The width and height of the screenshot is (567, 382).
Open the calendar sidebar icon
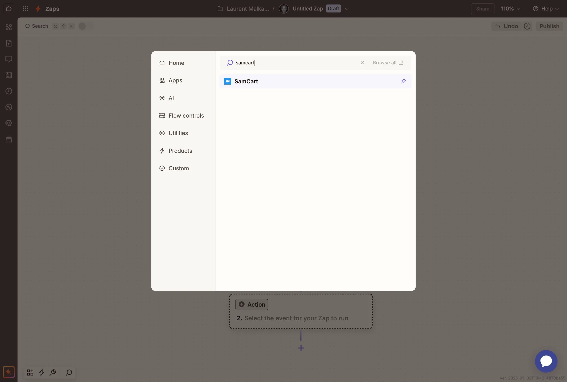pyautogui.click(x=9, y=75)
